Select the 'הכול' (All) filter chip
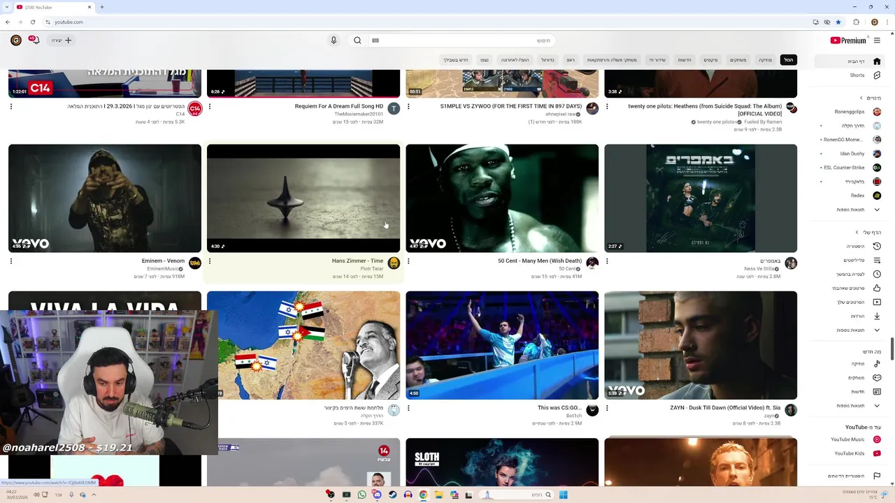This screenshot has height=503, width=895. [788, 60]
